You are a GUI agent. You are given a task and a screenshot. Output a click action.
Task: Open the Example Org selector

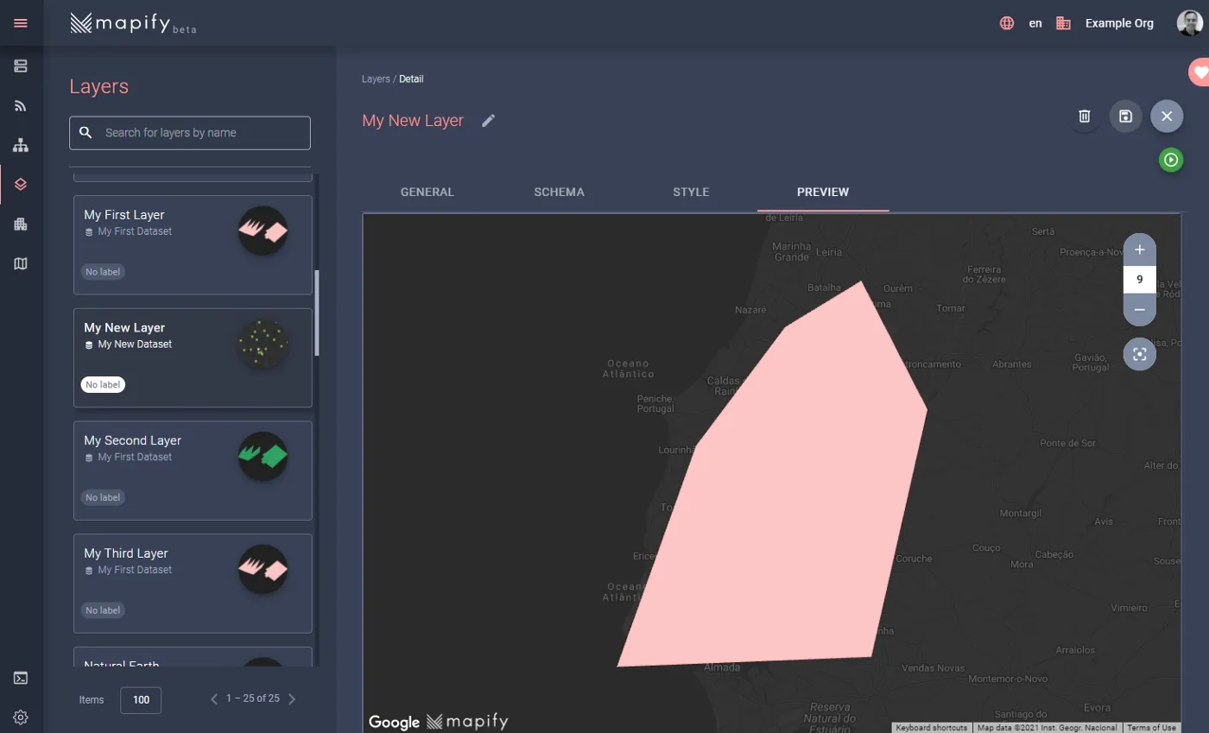[1119, 23]
